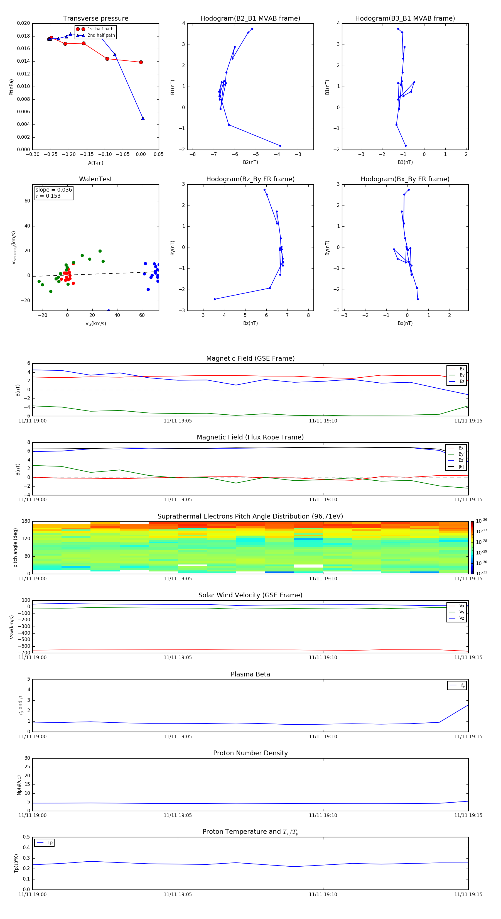Click the 'Suprathermal Electrons Pitch Angle Distribution' title
Viewport: 501px width, 919px height.
point(250,517)
